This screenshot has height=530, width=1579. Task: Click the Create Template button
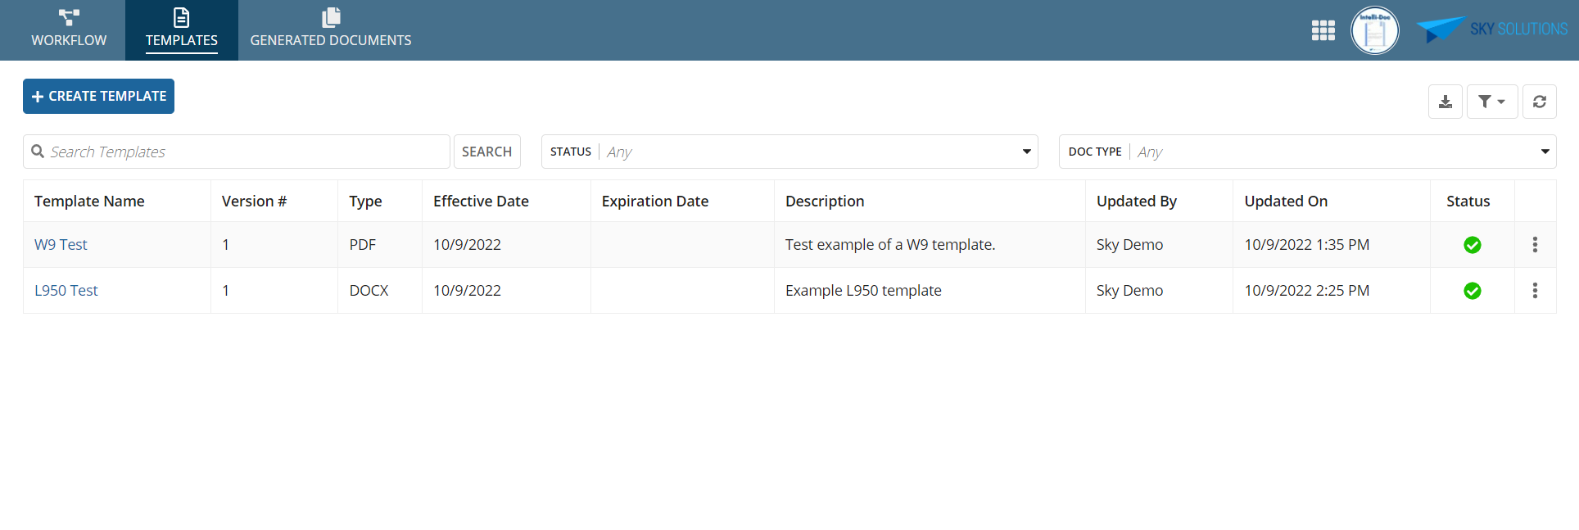(98, 96)
